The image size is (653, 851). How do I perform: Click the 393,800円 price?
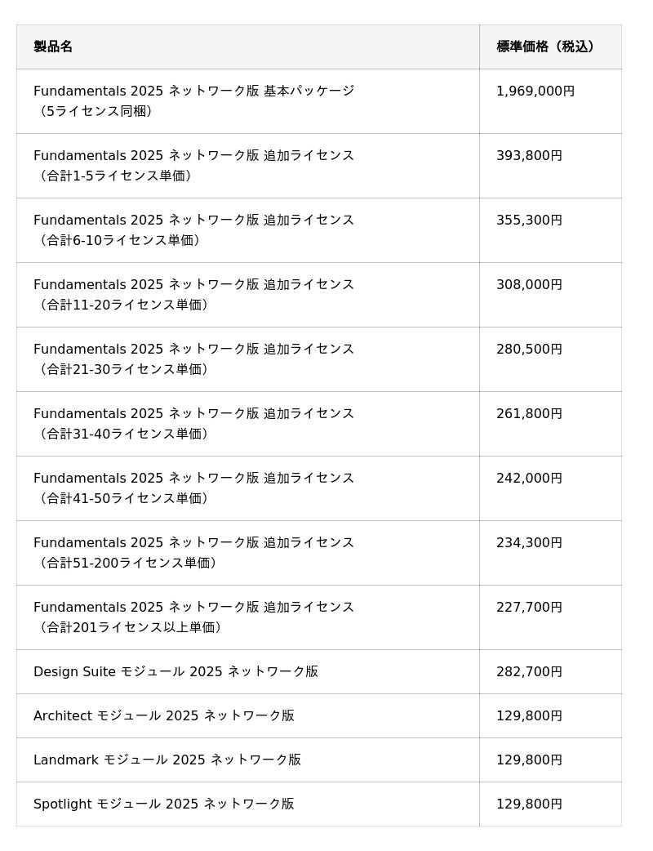[529, 156]
